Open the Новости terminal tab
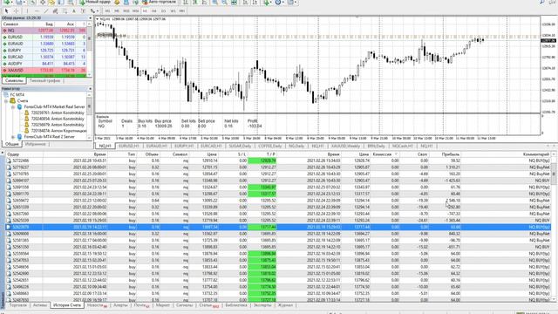The width and height of the screenshot is (558, 314). 97,305
